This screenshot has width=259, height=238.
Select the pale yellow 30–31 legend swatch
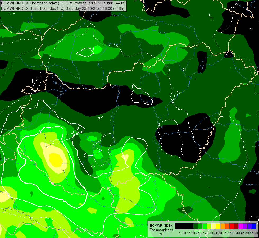pos(213,226)
